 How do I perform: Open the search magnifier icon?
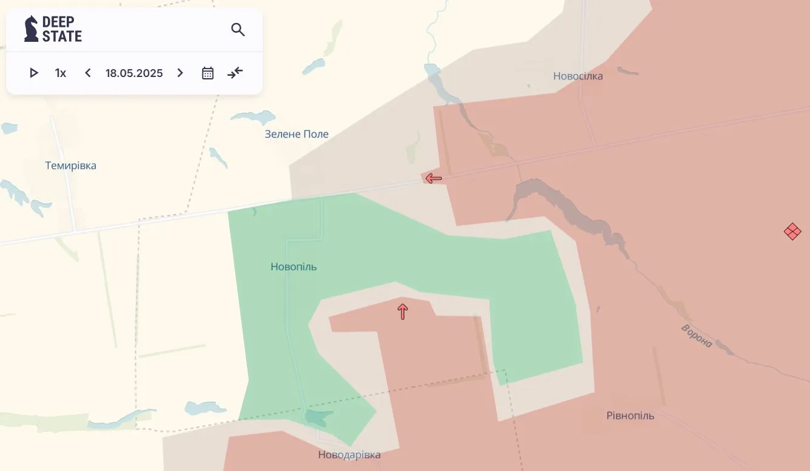[238, 30]
